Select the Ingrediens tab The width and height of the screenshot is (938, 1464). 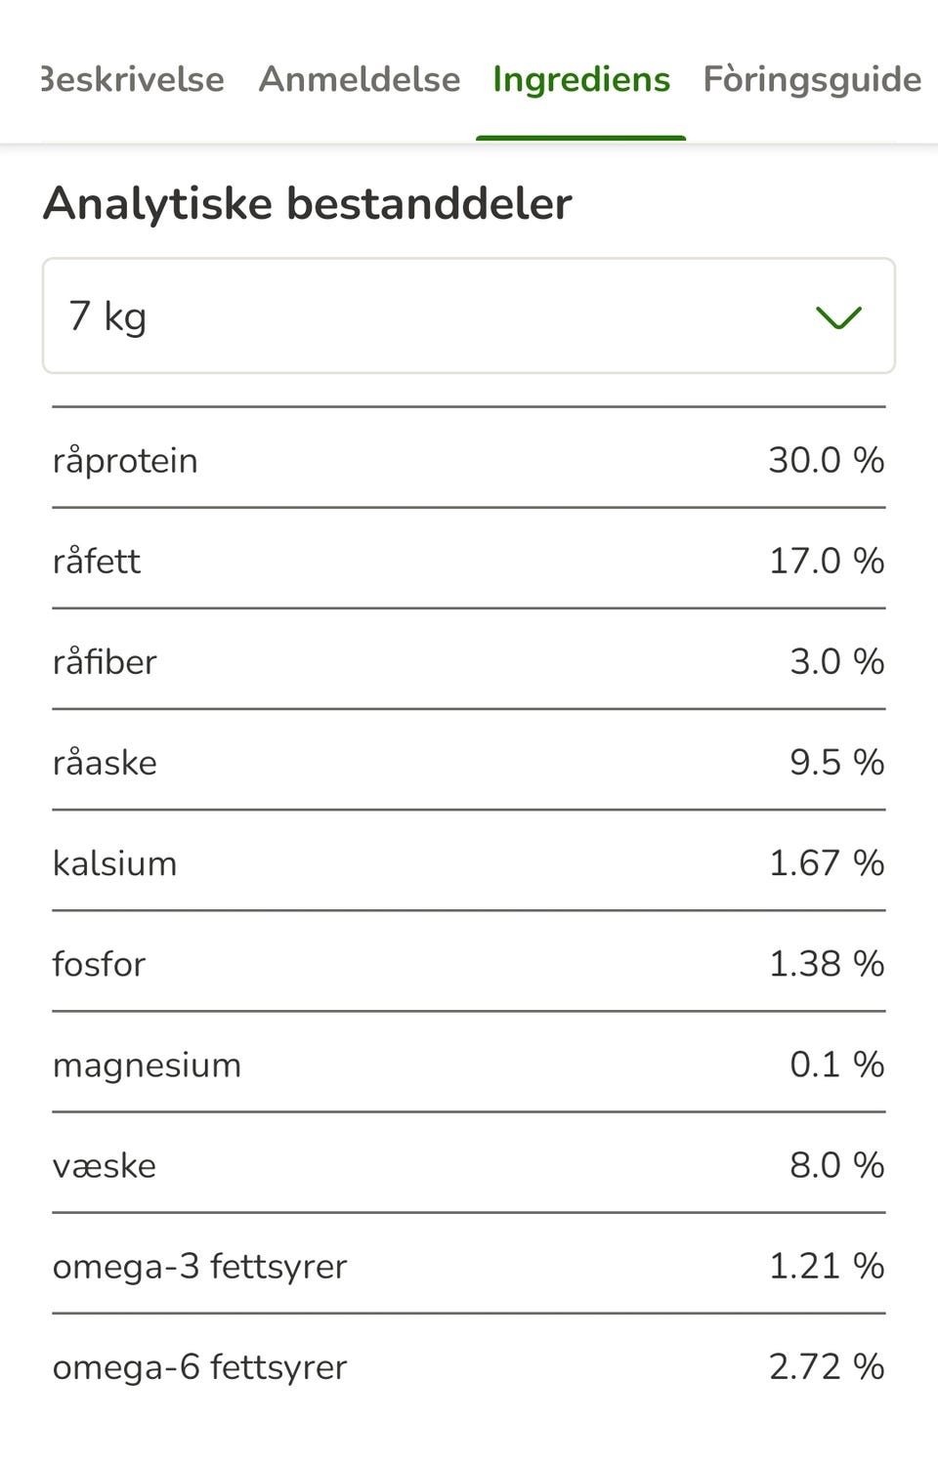581,79
